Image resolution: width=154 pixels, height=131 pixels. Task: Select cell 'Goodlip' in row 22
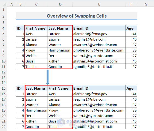36,127
